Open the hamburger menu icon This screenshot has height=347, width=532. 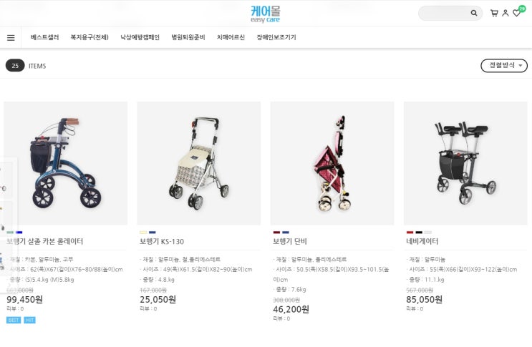coord(11,38)
